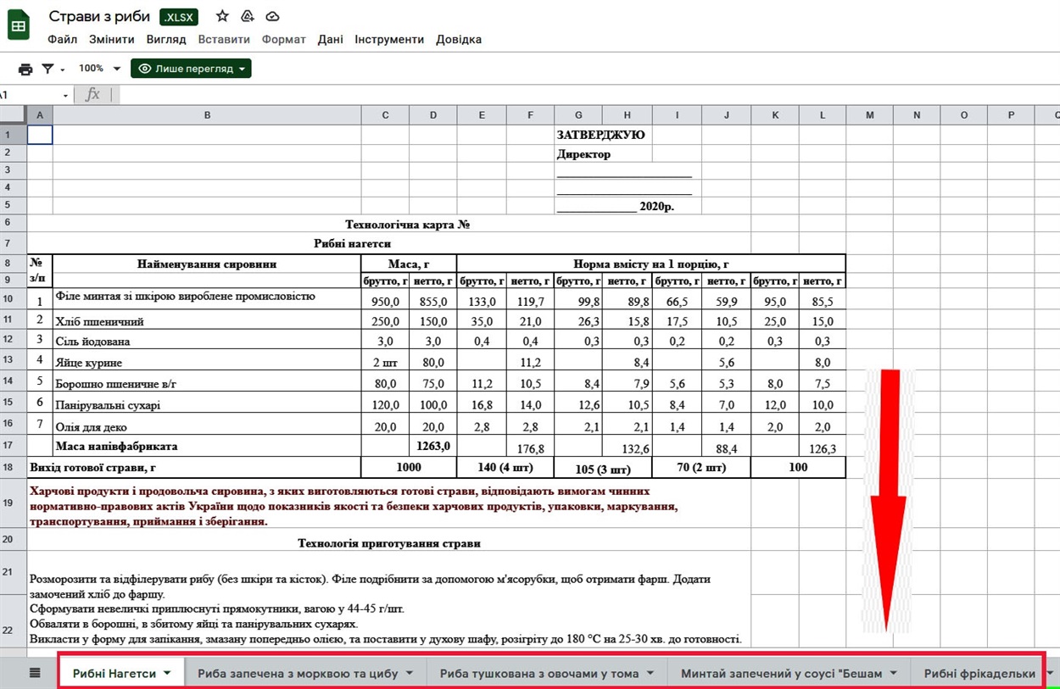Click the "Борошно пшеничне в/г" cell
1060x689 pixels.
207,383
